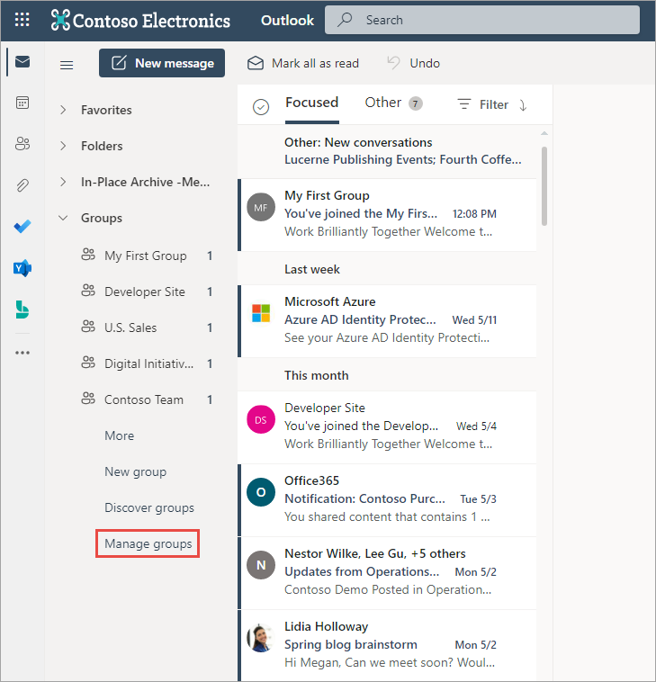
Task: Click group icon next to Developer Site
Action: (88, 291)
